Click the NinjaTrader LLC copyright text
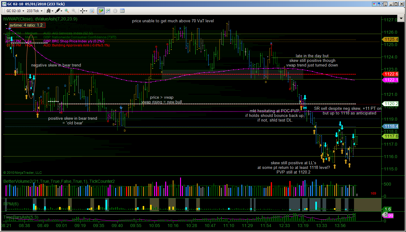 (22, 173)
